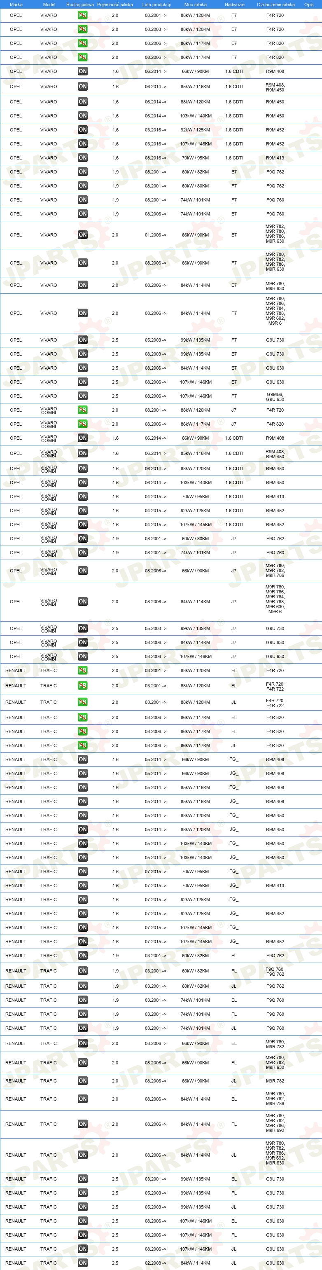Select diesel icon in Trafic 2.0 66kW/90KM JL row

pos(83,1081)
